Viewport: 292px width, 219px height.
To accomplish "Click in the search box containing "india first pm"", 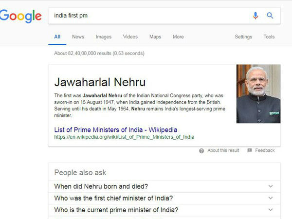I will click(x=149, y=16).
